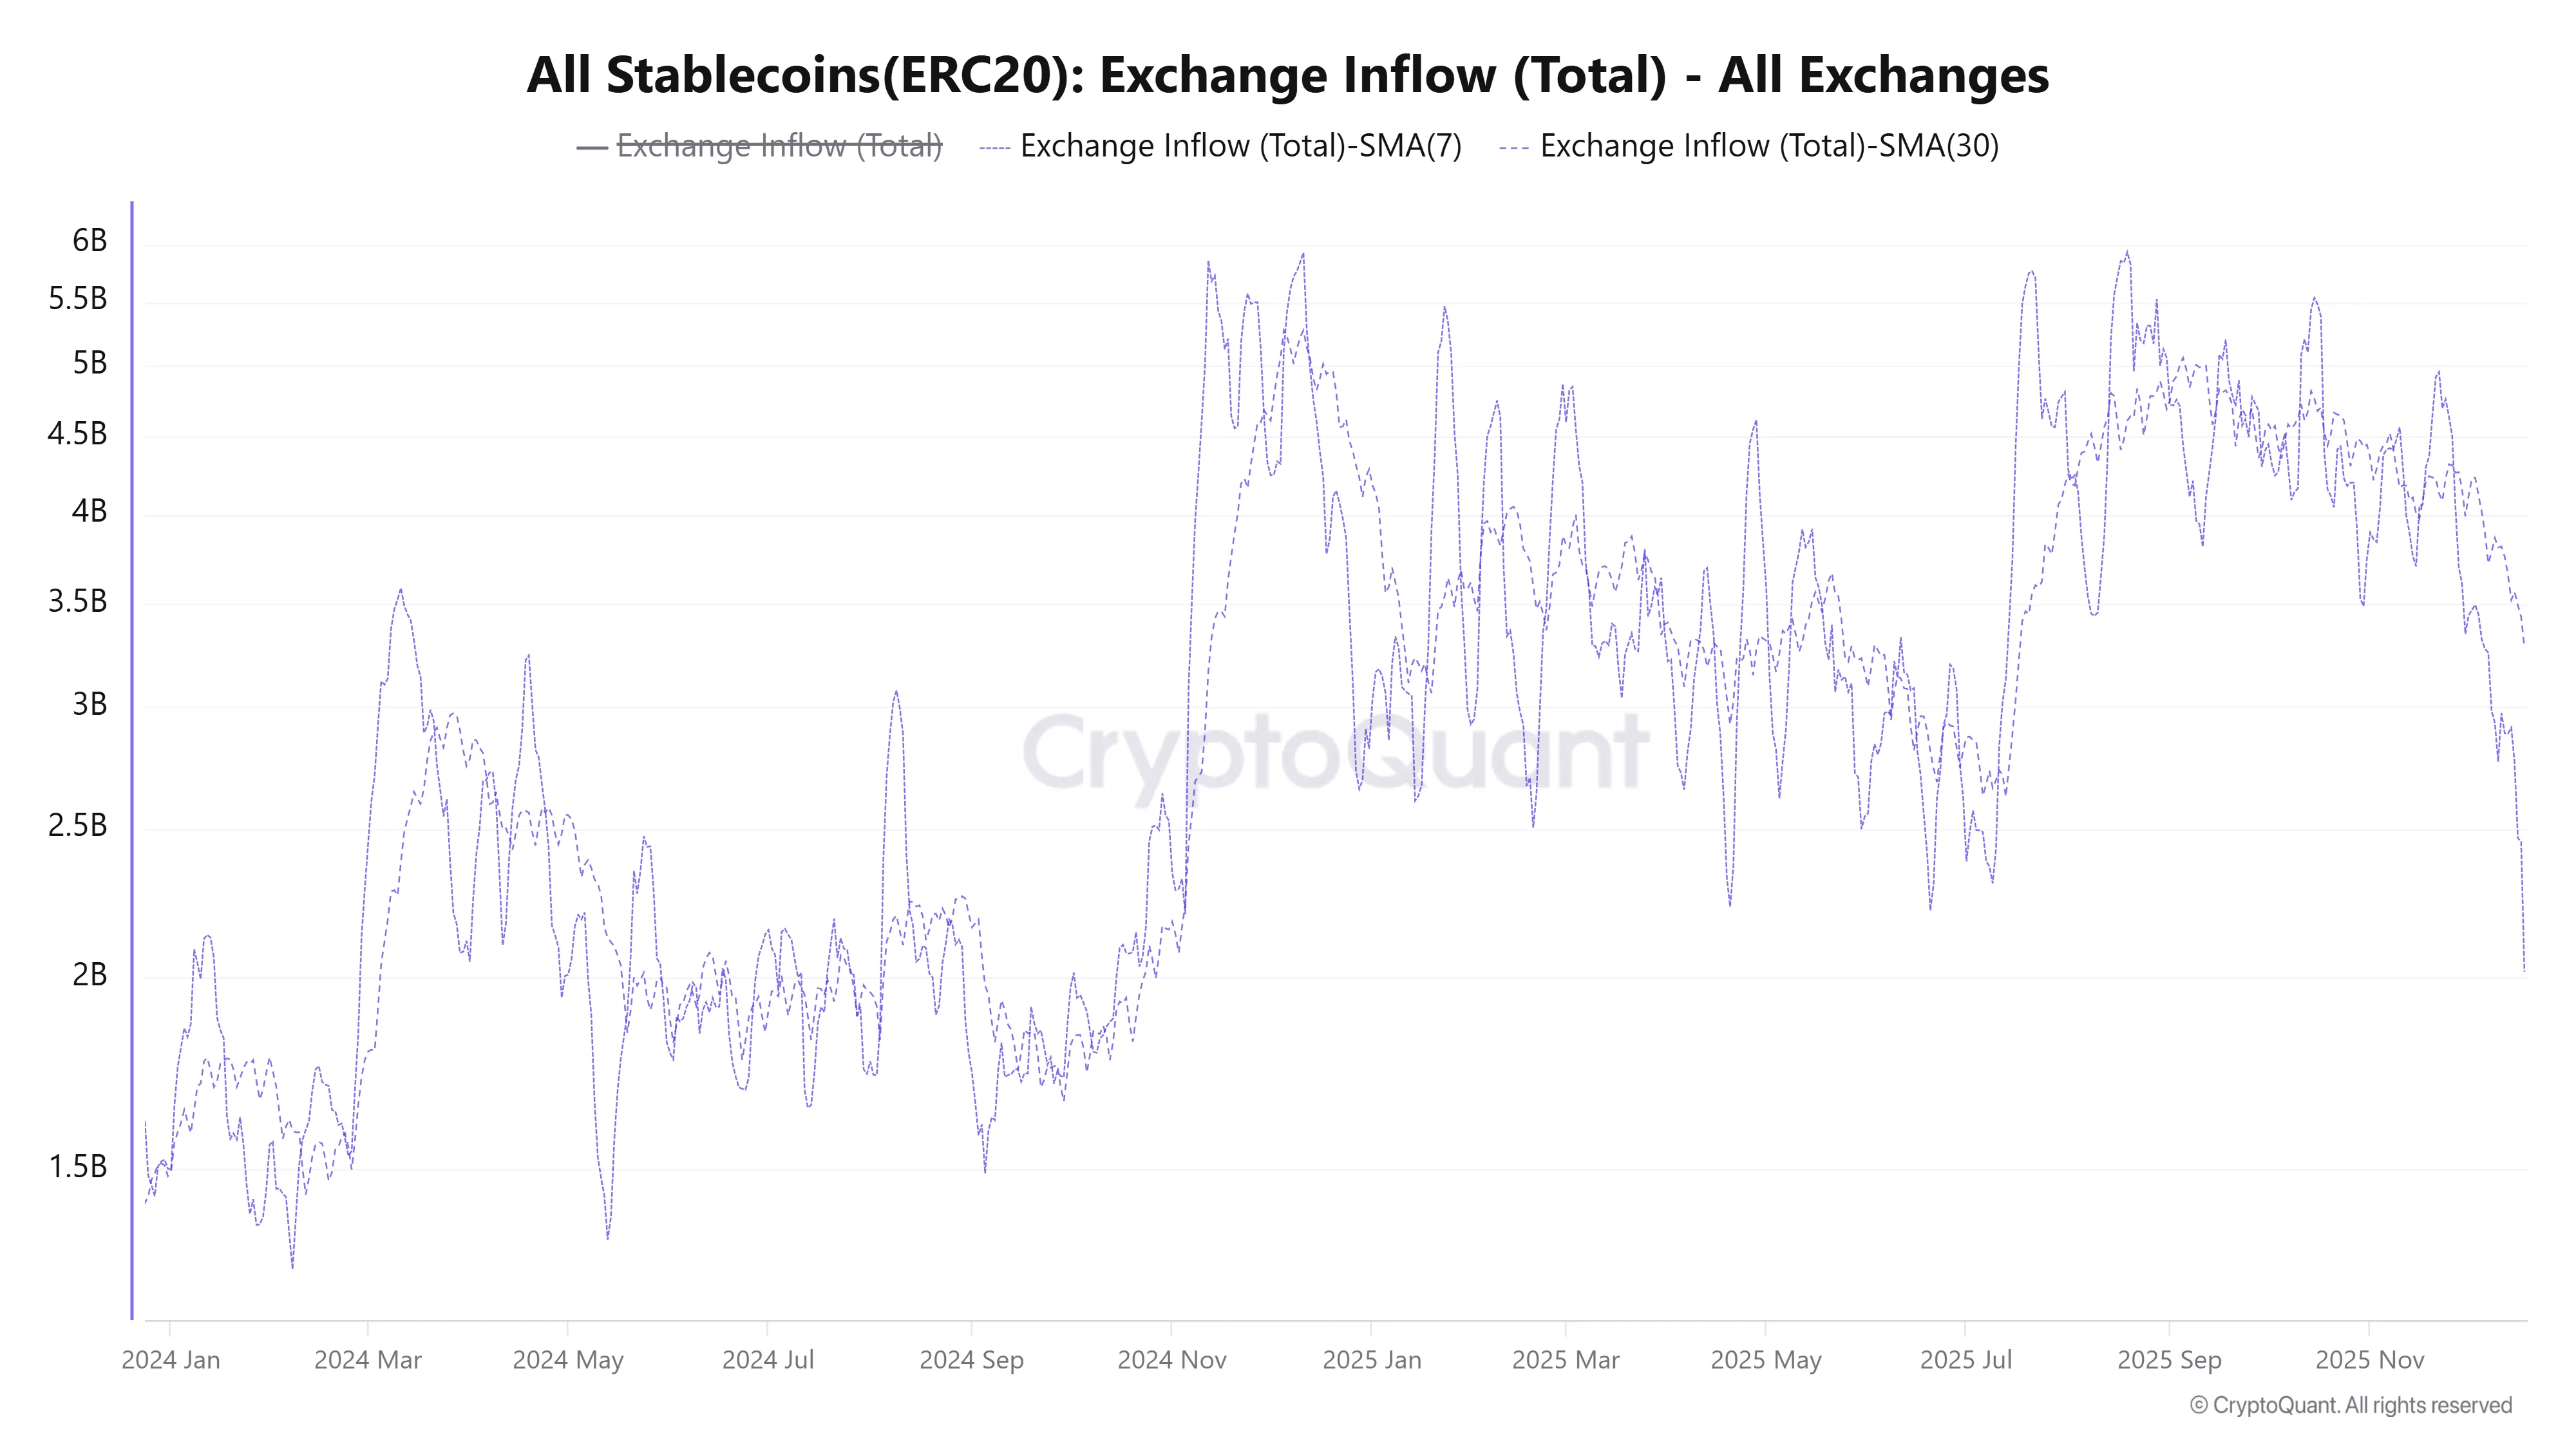Click the 1.5B y-axis value label
Viewport: 2576px width, 1449px height.
tap(78, 1166)
